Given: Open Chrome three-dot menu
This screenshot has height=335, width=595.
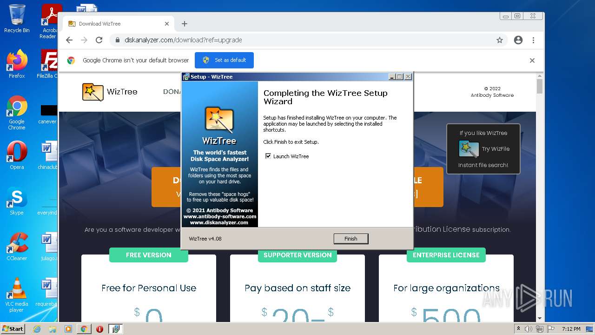Looking at the screenshot, I should [534, 40].
